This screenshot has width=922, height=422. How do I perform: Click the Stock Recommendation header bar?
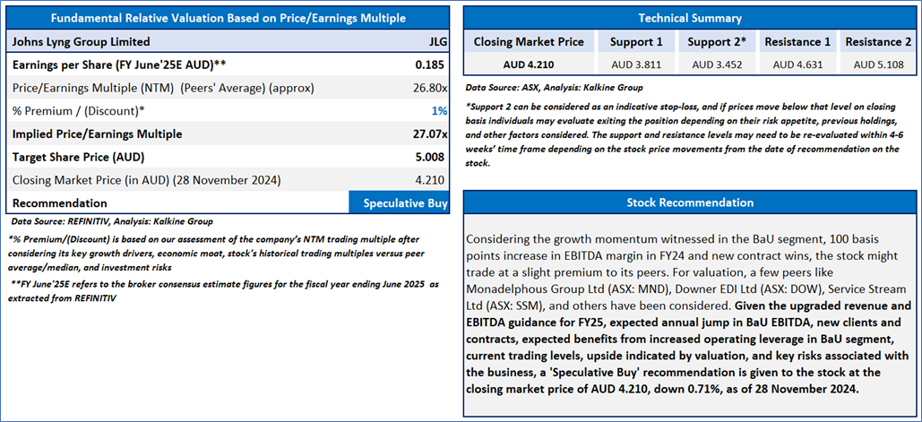pos(690,202)
